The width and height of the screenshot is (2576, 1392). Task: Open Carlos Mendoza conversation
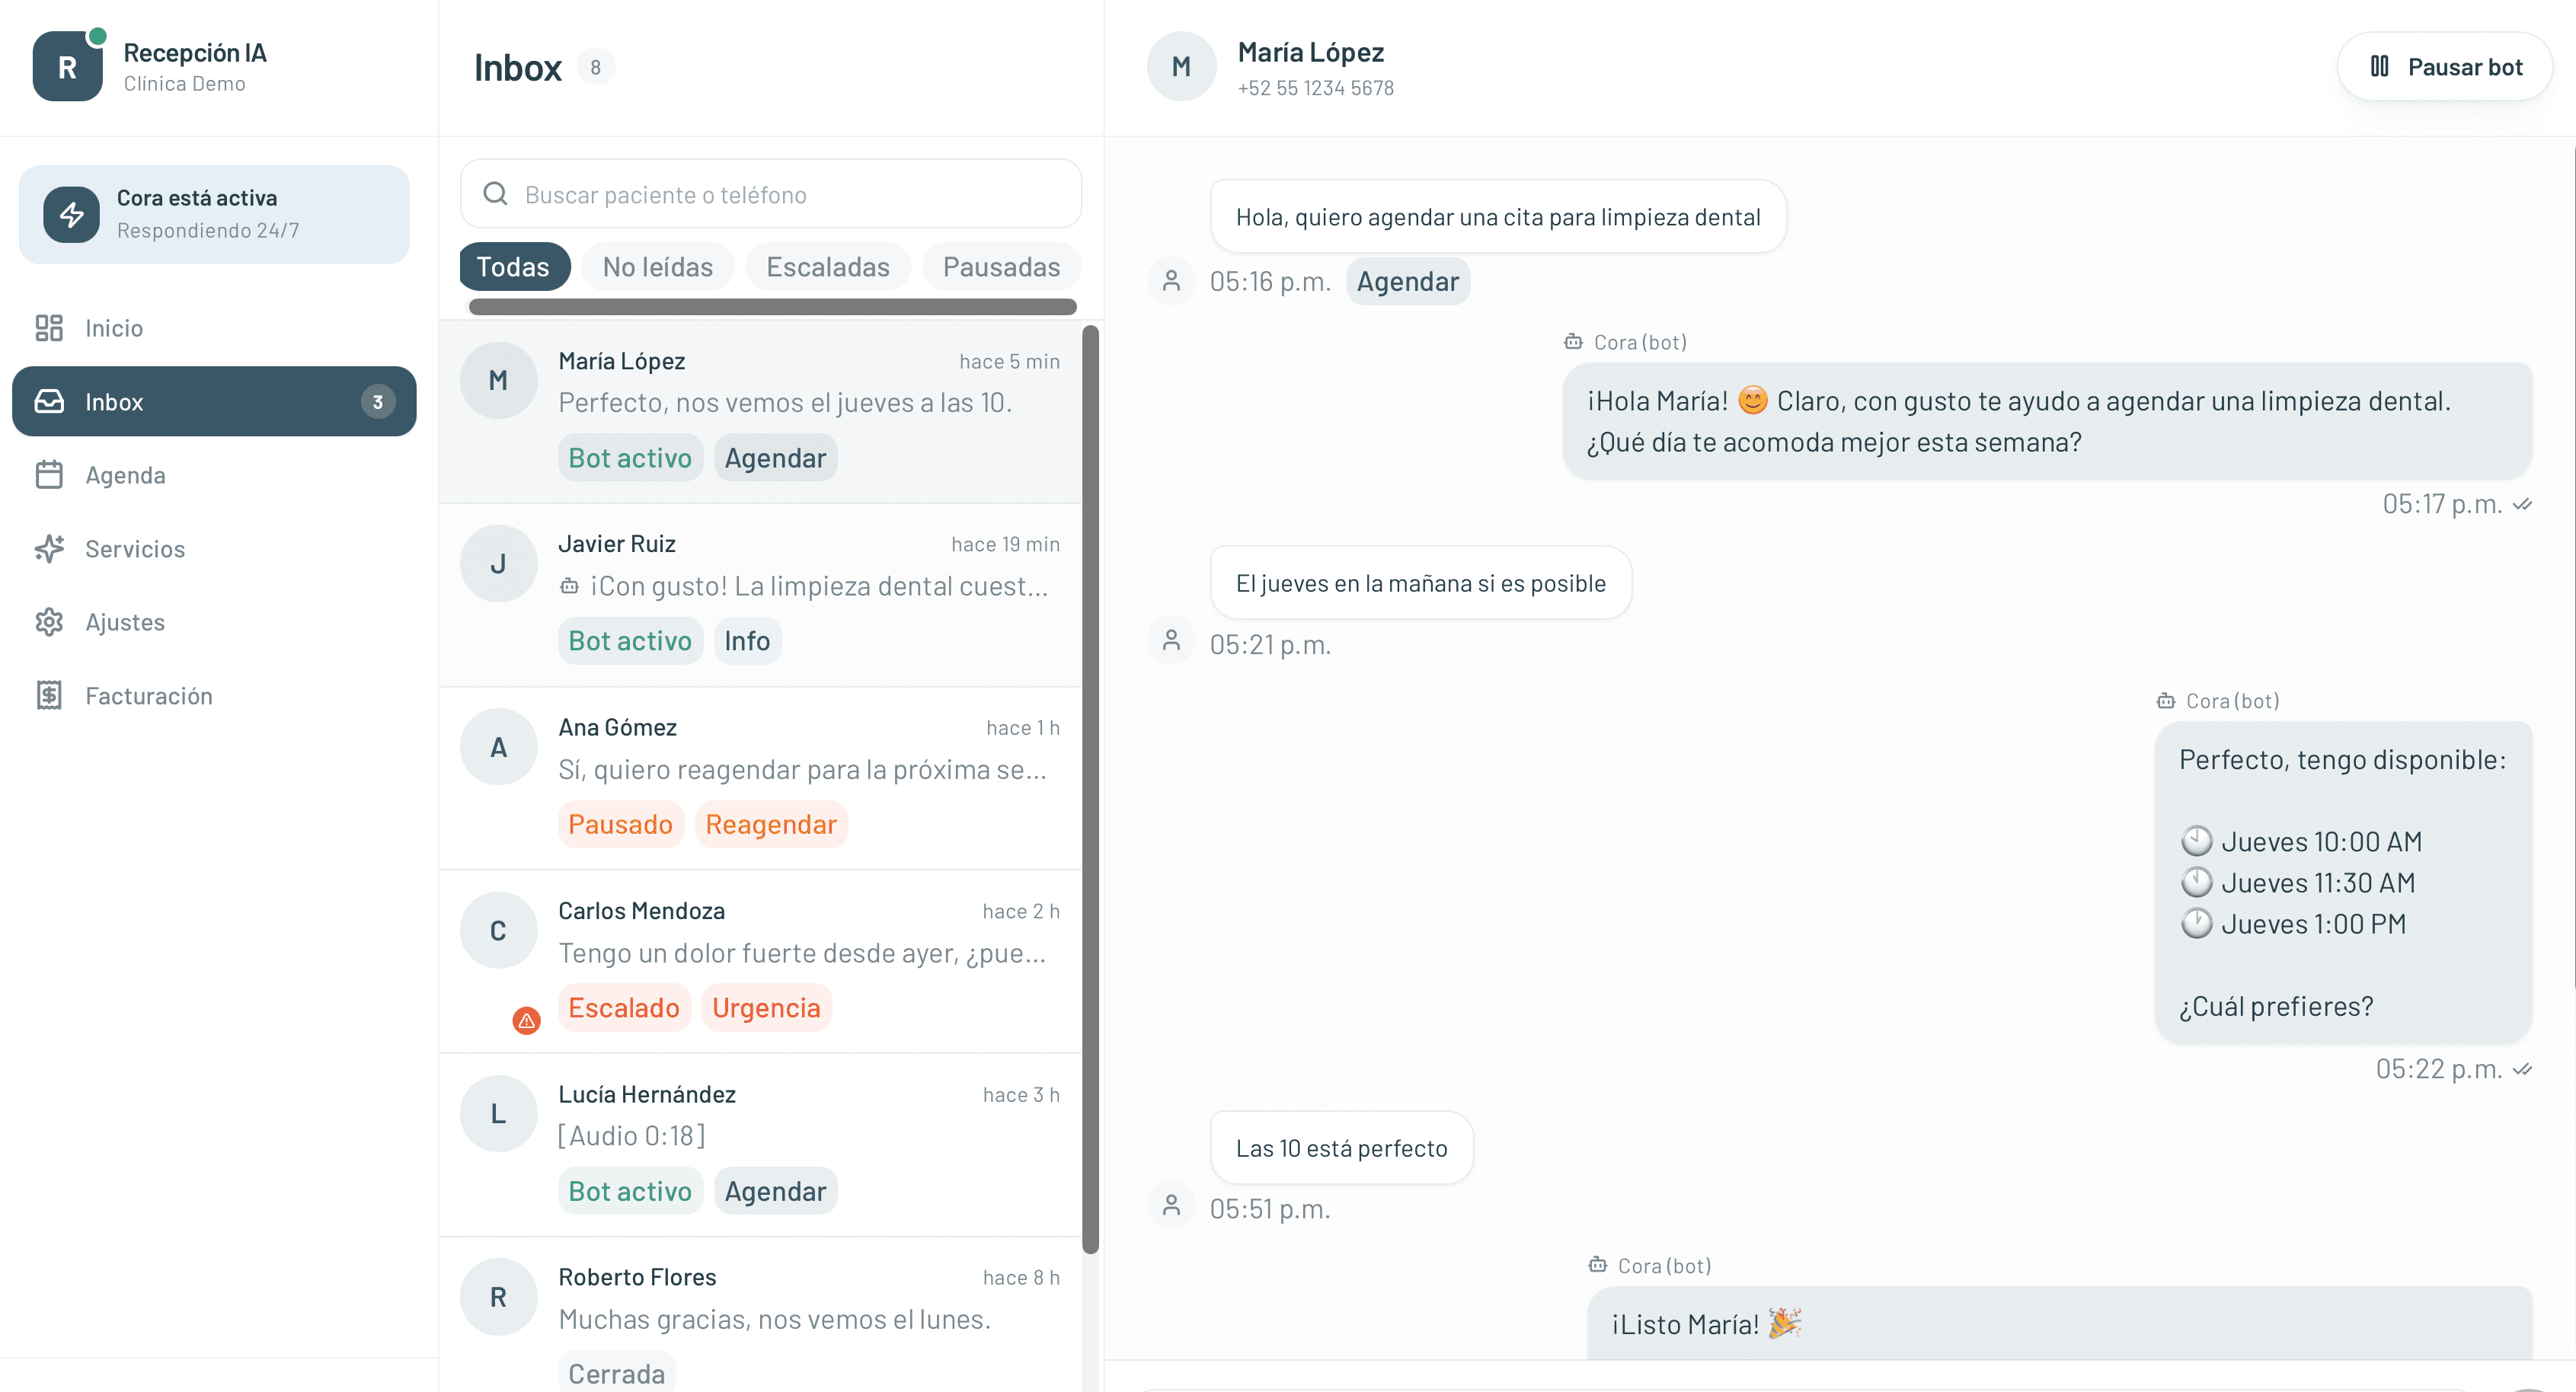[x=760, y=962]
